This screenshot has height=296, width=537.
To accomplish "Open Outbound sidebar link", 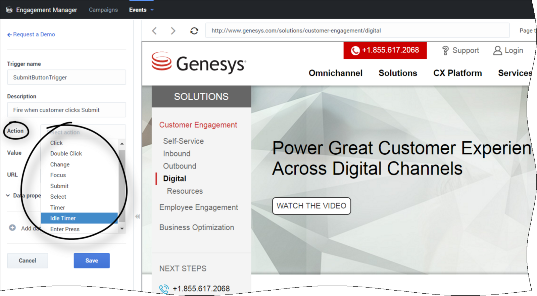I will coord(180,166).
